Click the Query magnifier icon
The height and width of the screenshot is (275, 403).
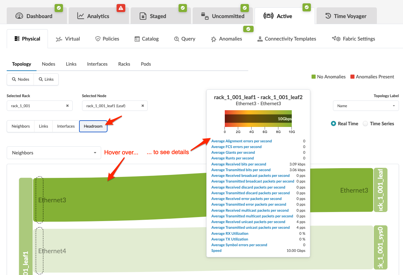177,39
